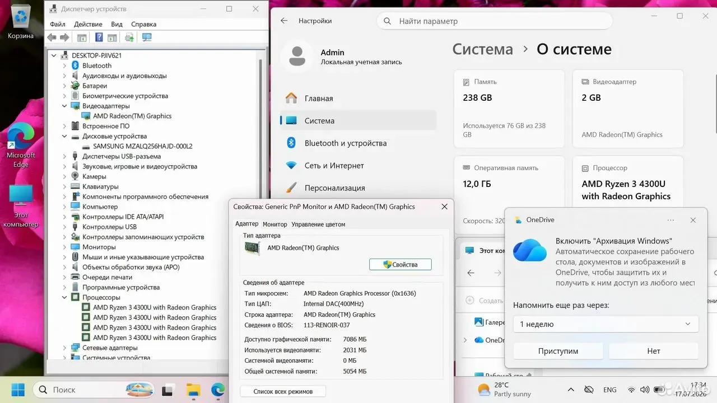Open Вид menu in Device Manager

117,24
